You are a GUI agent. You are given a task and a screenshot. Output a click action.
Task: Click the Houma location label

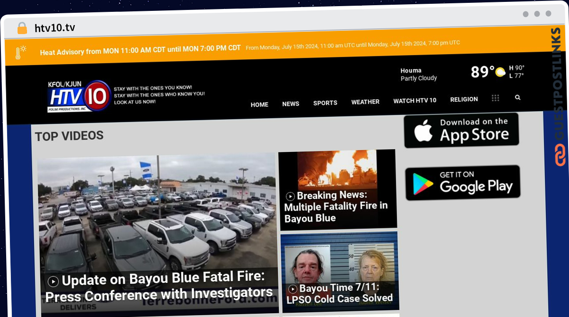411,70
